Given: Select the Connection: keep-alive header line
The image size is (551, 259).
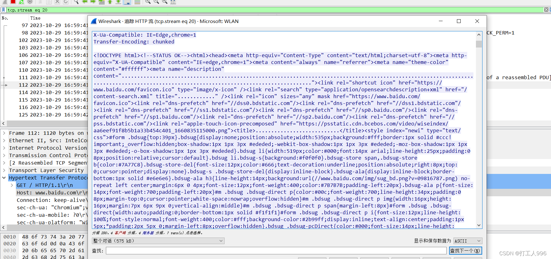Looking at the screenshot, I should (x=52, y=200).
